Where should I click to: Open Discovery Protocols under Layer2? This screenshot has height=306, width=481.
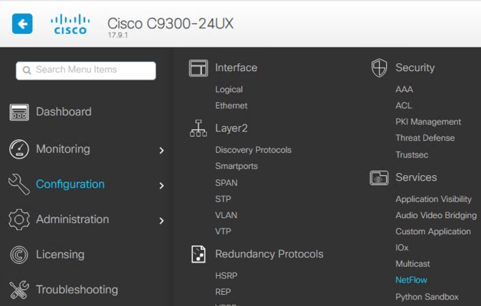tap(253, 150)
